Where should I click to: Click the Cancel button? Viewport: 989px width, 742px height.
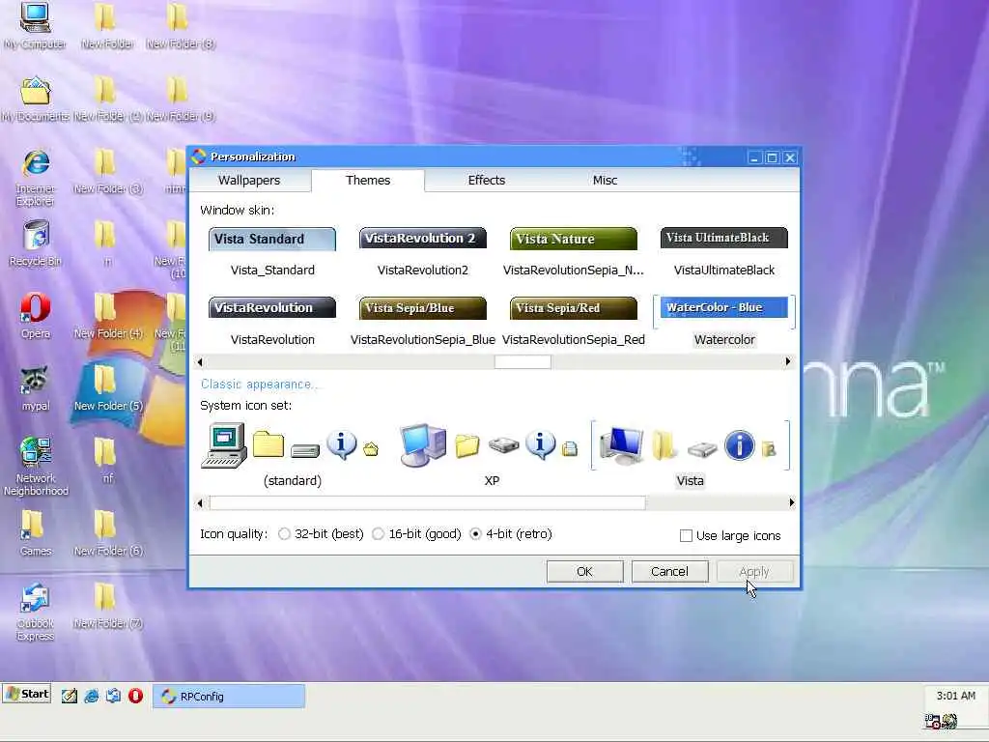click(x=670, y=572)
